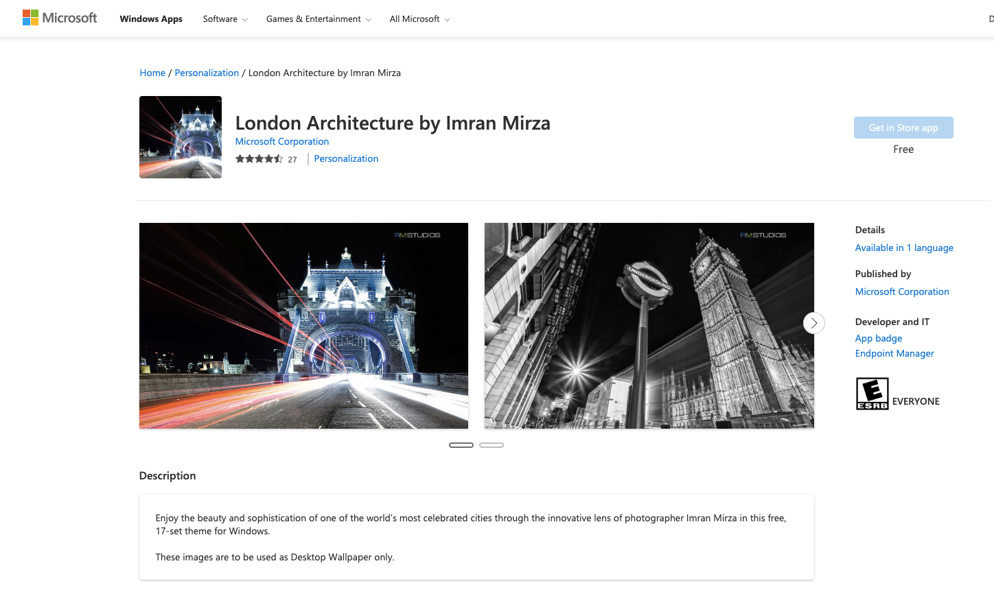Click the Microsoft logo
This screenshot has width=994, height=594.
point(60,18)
